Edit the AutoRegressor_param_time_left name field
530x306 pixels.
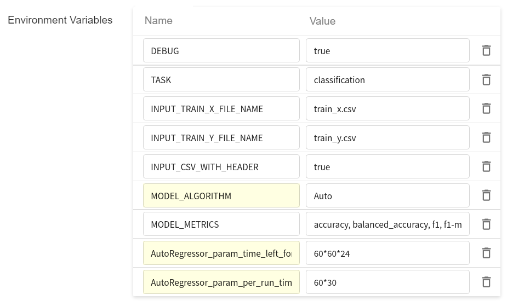221,253
